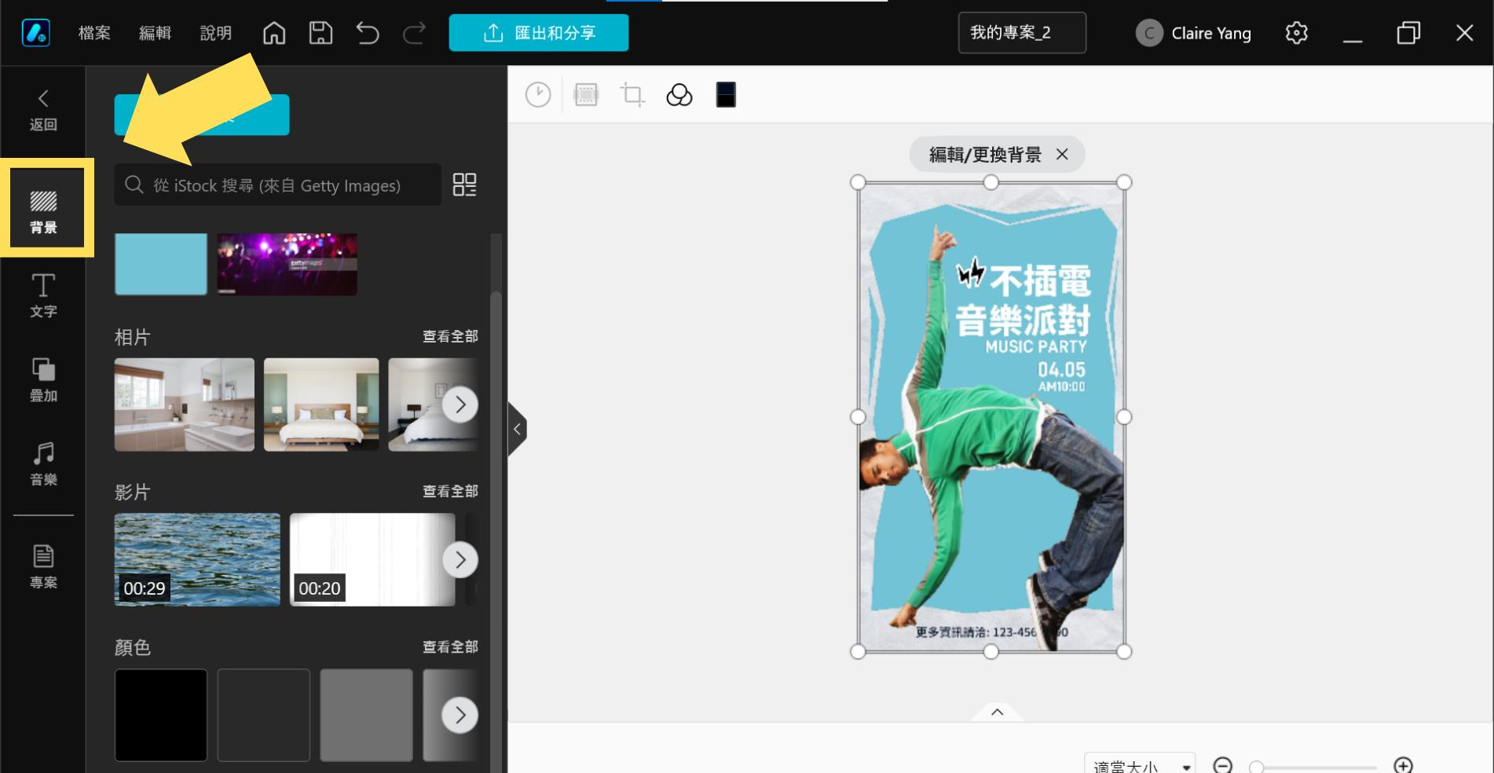Open the 說明 help menu
This screenshot has height=773, width=1494.
[x=215, y=33]
